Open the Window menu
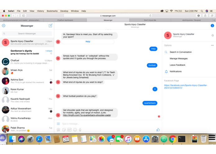The height and width of the screenshot is (154, 216). click(75, 11)
